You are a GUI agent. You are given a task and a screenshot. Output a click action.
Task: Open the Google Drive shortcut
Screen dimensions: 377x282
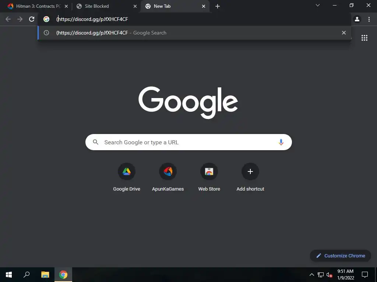click(127, 177)
